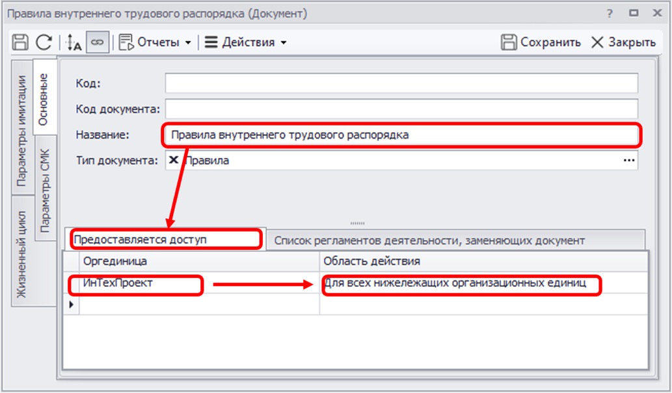The height and width of the screenshot is (393, 672).
Task: Open Список регламентов деятельности tab
Action: coord(429,240)
